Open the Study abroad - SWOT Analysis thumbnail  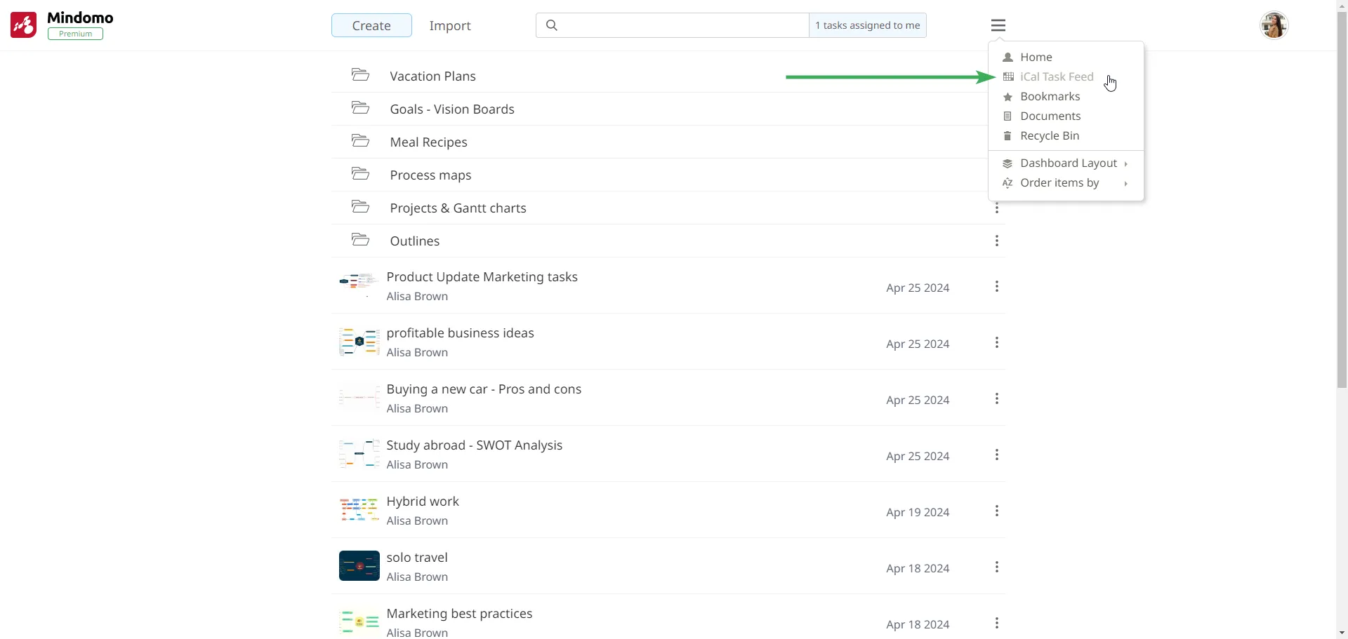(x=359, y=455)
